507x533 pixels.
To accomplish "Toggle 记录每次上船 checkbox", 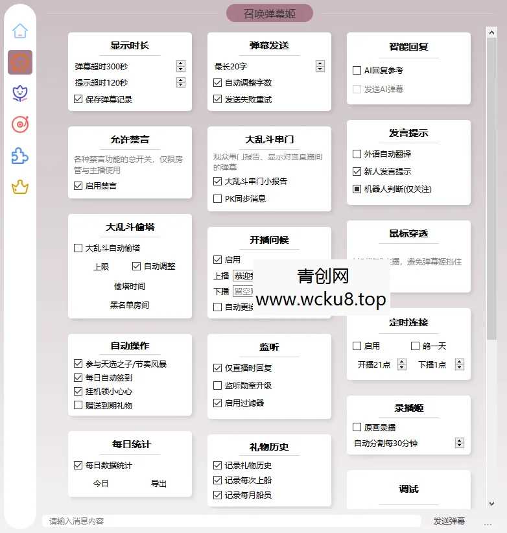I will (x=217, y=480).
